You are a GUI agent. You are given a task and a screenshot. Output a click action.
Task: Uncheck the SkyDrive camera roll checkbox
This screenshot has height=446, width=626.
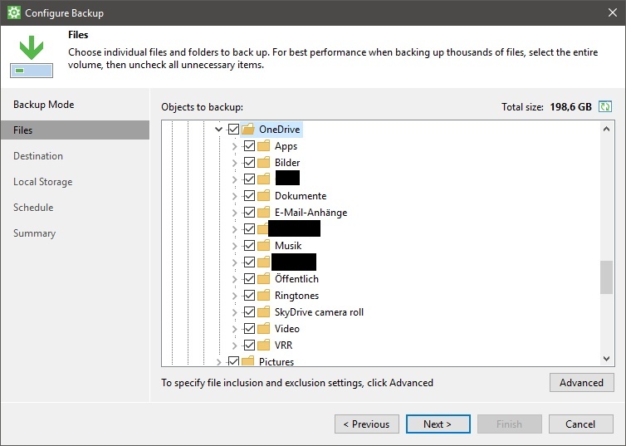coord(249,311)
